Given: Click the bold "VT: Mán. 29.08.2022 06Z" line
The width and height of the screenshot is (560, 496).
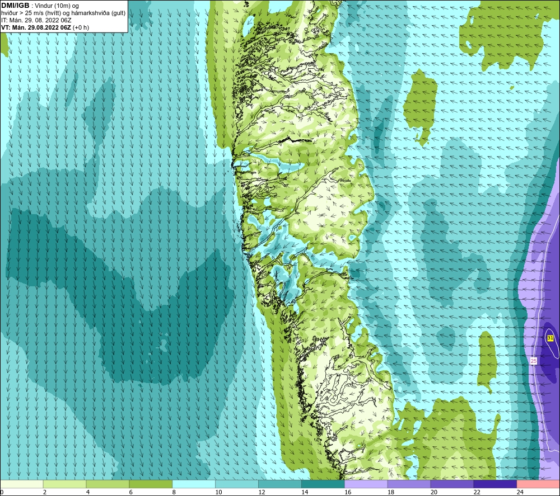Looking at the screenshot, I should click(x=36, y=27).
